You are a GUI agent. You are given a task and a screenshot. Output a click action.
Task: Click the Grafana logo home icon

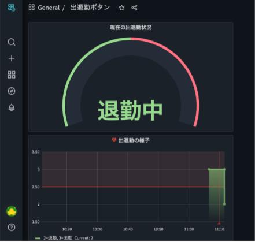point(12,8)
